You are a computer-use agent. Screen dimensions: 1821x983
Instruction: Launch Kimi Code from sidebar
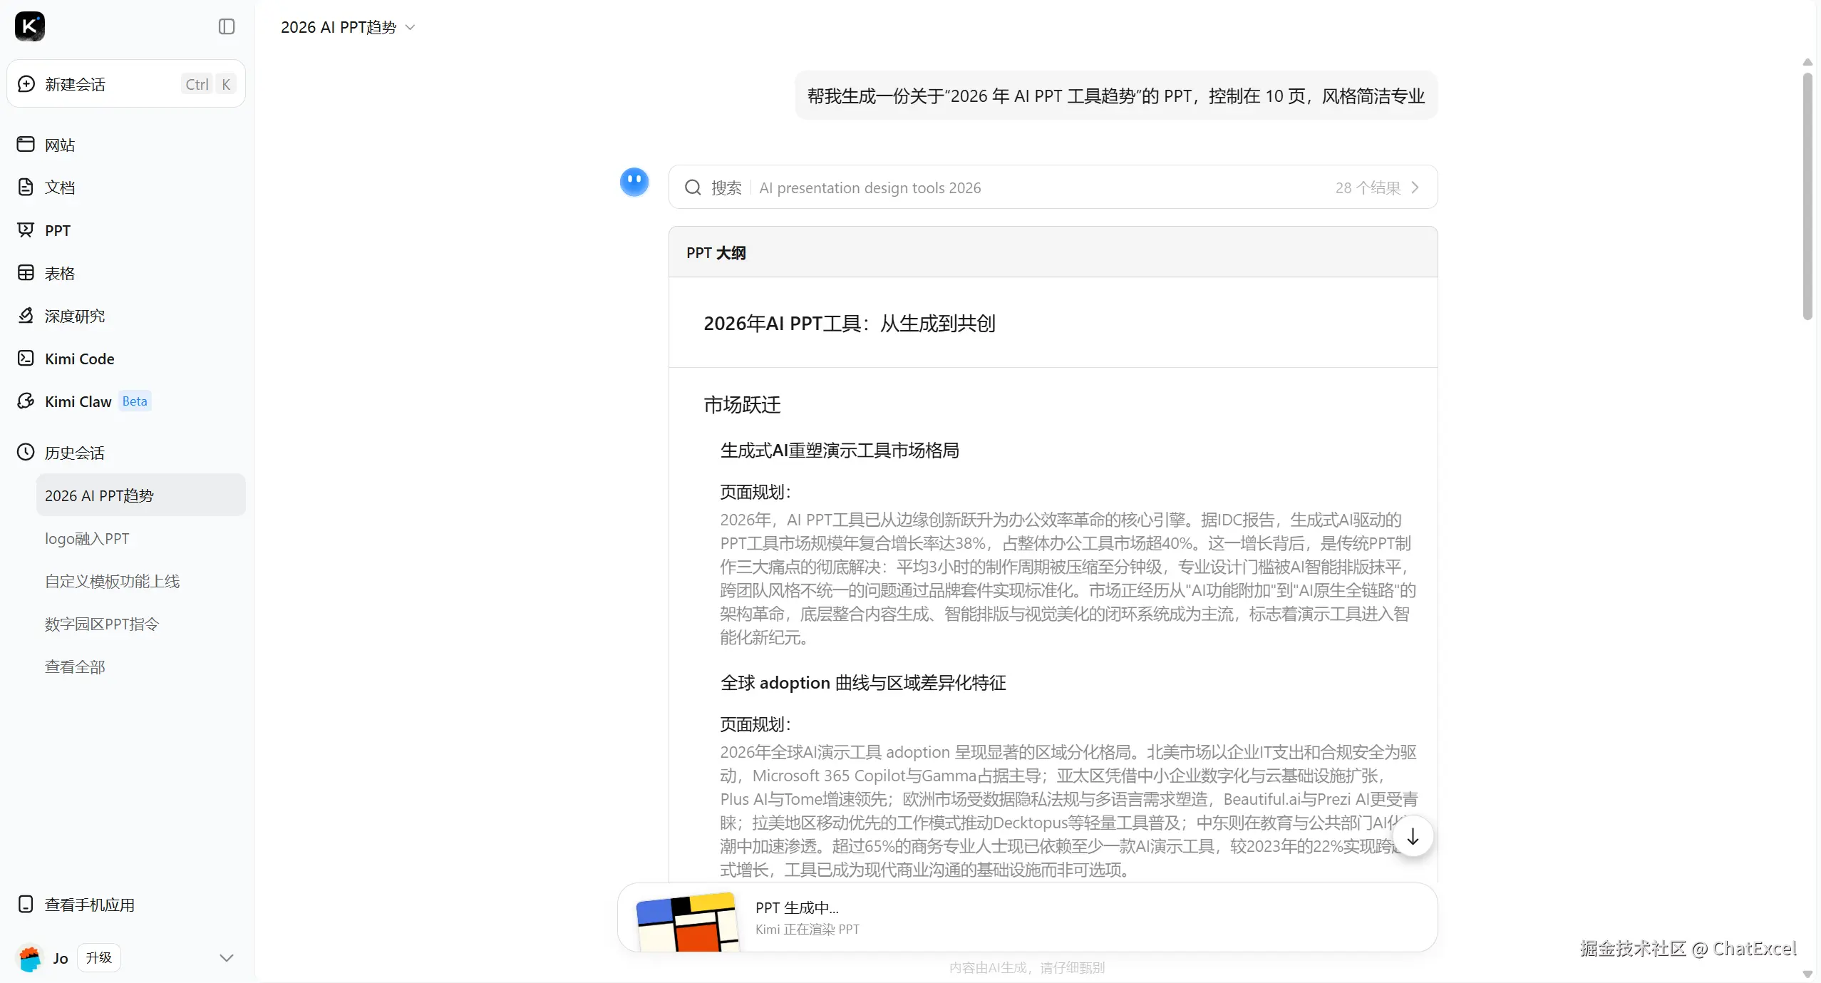[79, 359]
